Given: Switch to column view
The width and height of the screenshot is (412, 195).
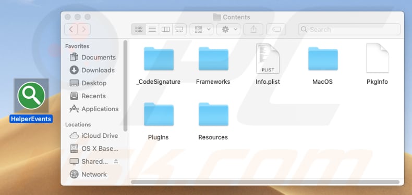Looking at the screenshot, I should pyautogui.click(x=165, y=29).
